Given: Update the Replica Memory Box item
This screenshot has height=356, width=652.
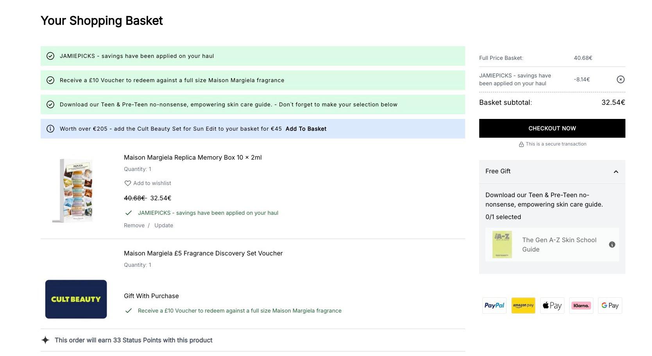Looking at the screenshot, I should tap(163, 225).
